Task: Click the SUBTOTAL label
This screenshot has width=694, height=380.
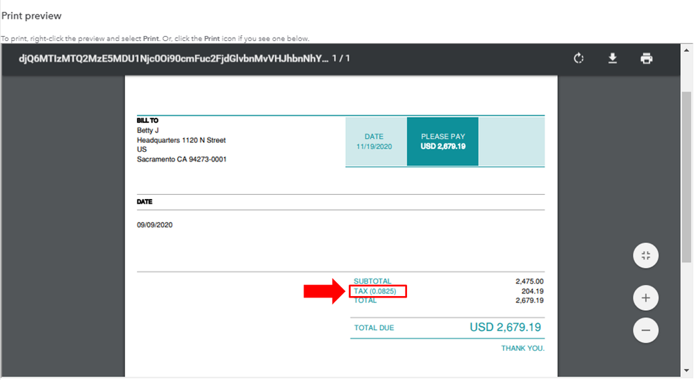Action: point(372,281)
